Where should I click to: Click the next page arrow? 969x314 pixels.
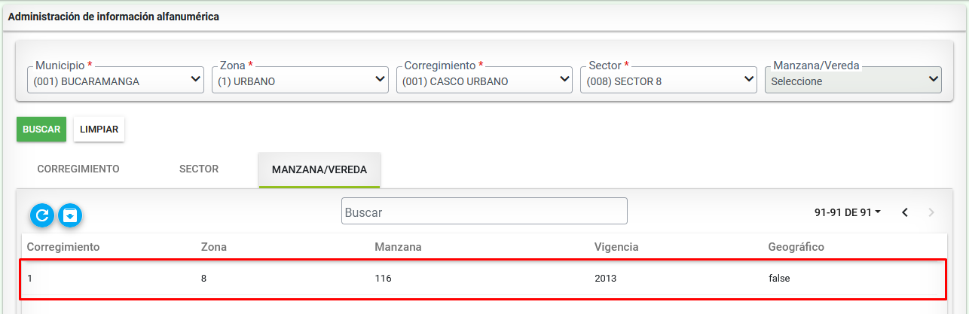coord(931,213)
